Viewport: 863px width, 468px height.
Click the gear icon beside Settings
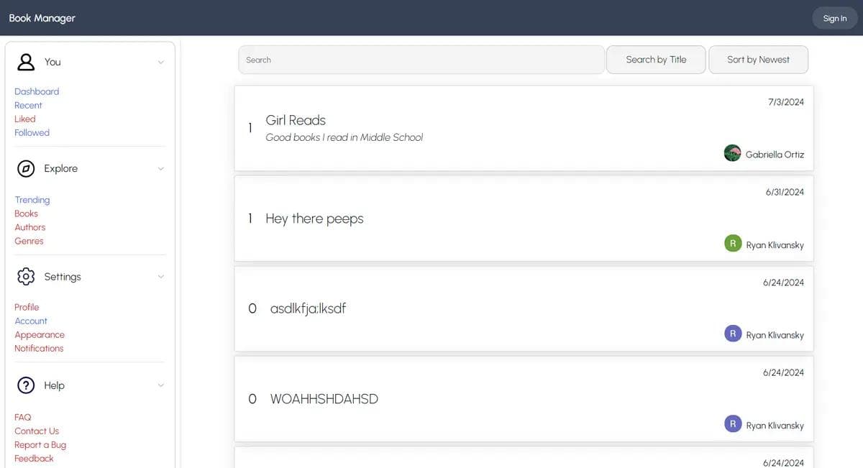(x=26, y=276)
